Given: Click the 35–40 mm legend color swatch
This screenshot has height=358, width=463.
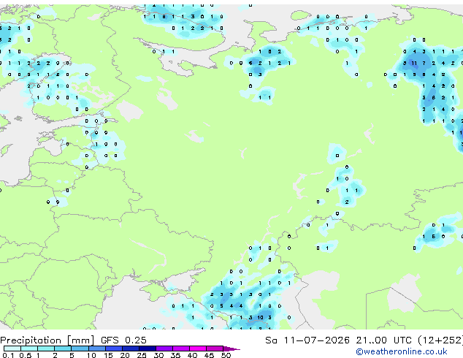Looking at the screenshot, I should (x=181, y=349).
